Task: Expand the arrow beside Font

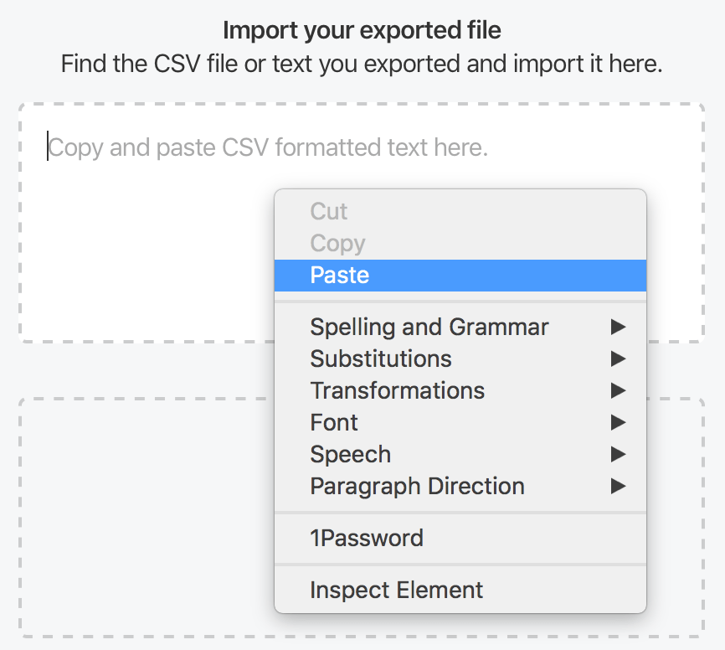Action: click(619, 422)
